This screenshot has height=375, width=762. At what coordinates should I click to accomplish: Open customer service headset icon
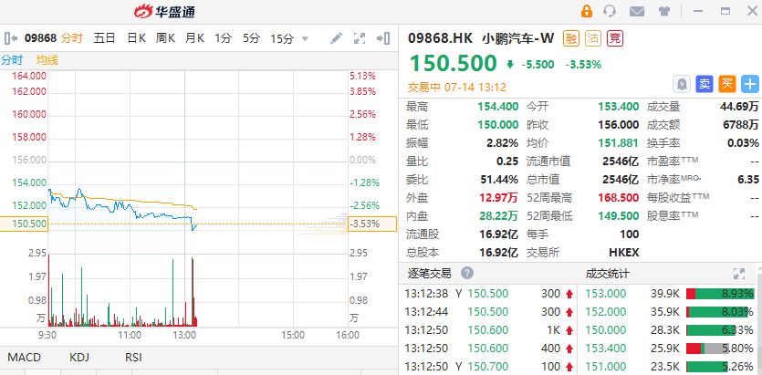coord(609,11)
